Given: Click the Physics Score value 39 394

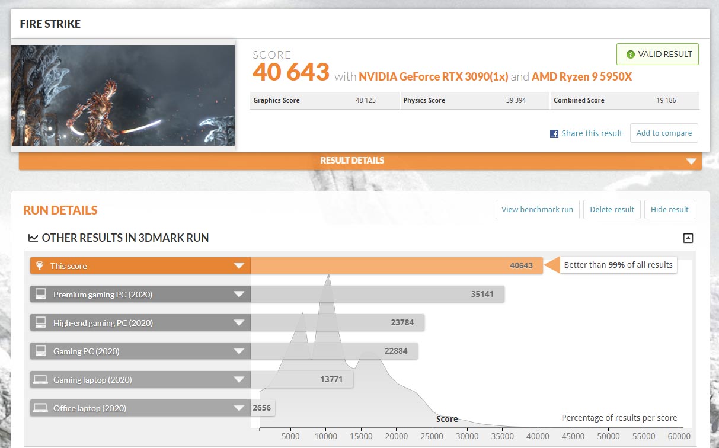Looking at the screenshot, I should point(516,100).
